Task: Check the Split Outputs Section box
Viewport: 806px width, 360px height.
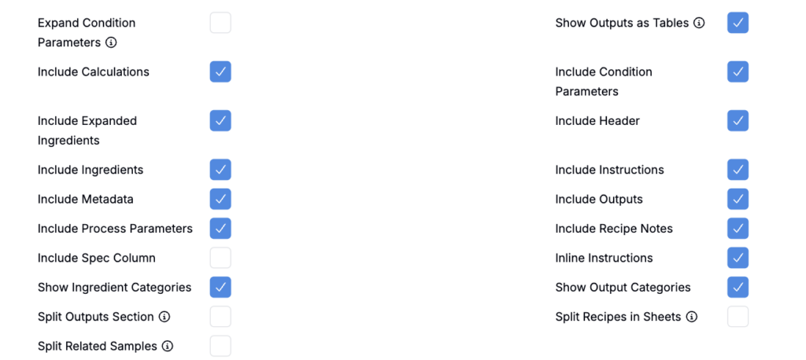Action: point(220,317)
